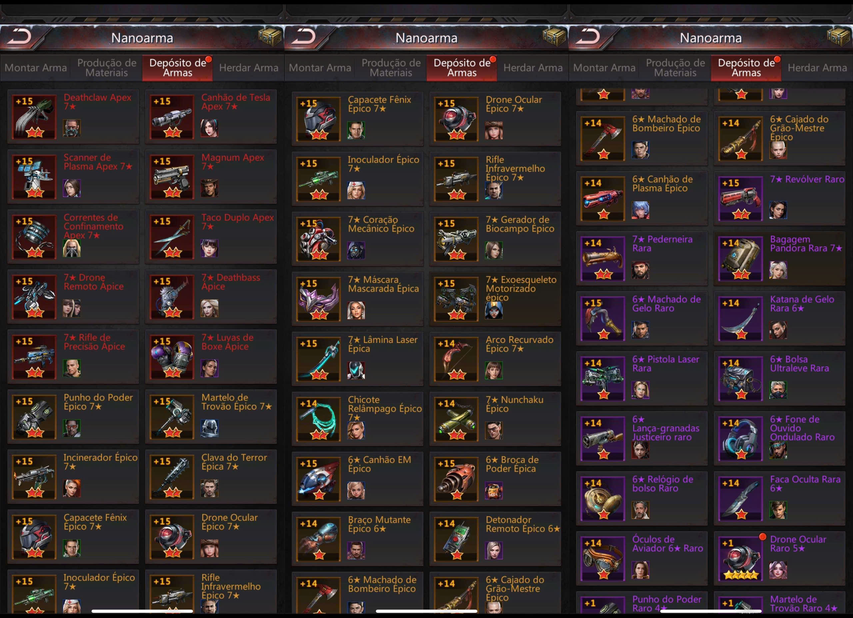Screen dimensions: 853x618
Task: Select the 7★ Luvas de Boxe Ápice icon
Action: click(172, 357)
